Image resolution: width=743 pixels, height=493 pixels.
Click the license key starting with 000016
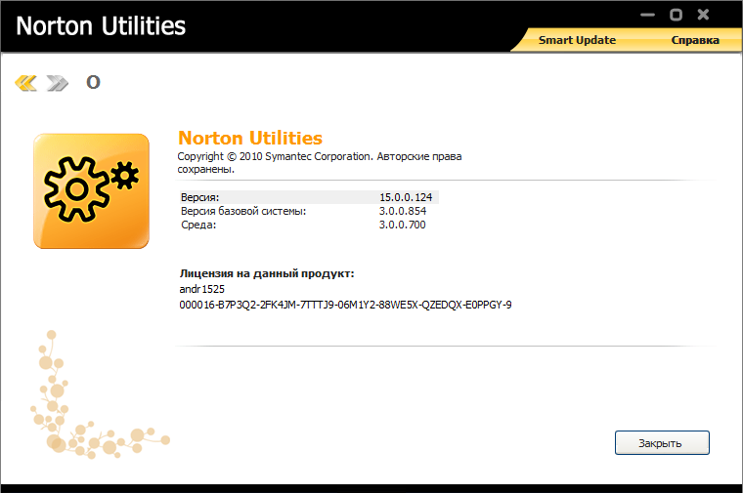tap(346, 305)
